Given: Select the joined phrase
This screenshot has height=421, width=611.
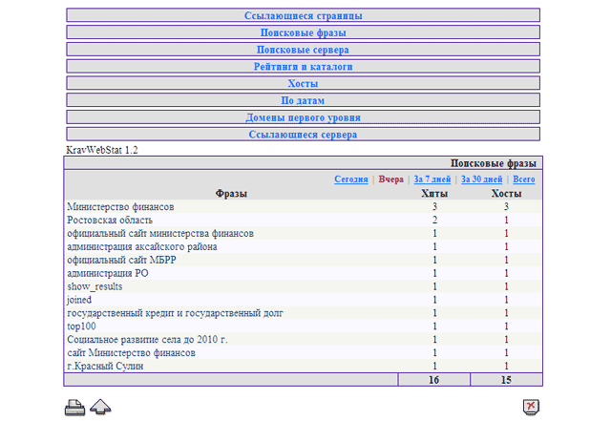Looking at the screenshot, I should 79,300.
